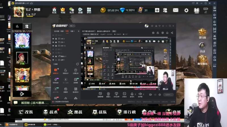Open the emulator sidebar 更多 options
Viewport: 227px width, 127px height.
[x=215, y=65]
